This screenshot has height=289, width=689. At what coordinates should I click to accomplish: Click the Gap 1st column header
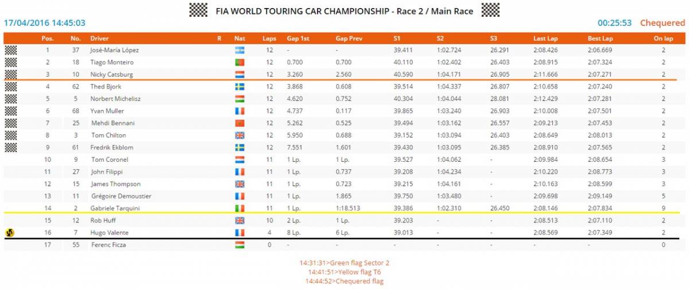[298, 38]
